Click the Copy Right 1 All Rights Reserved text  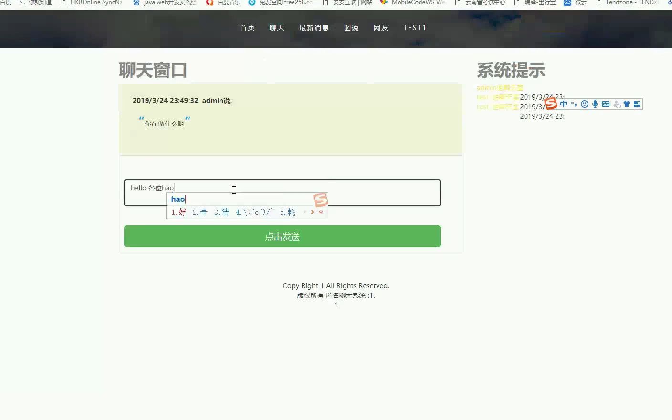click(336, 286)
